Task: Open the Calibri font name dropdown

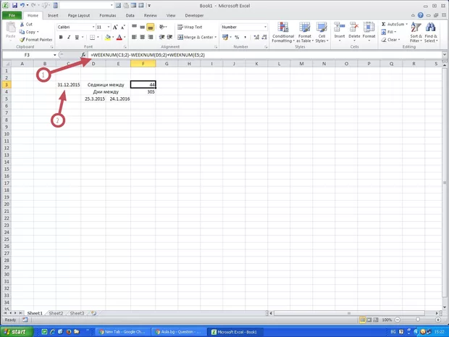Action: pyautogui.click(x=93, y=28)
